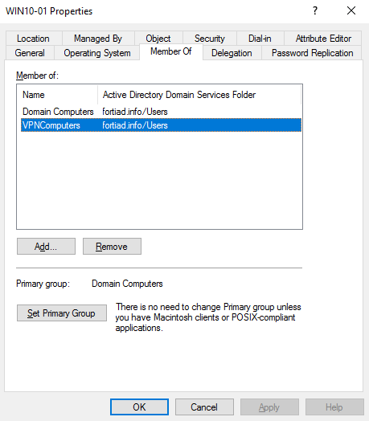Switch to the Location tab
Screen dimensions: 369x421
[34, 39]
